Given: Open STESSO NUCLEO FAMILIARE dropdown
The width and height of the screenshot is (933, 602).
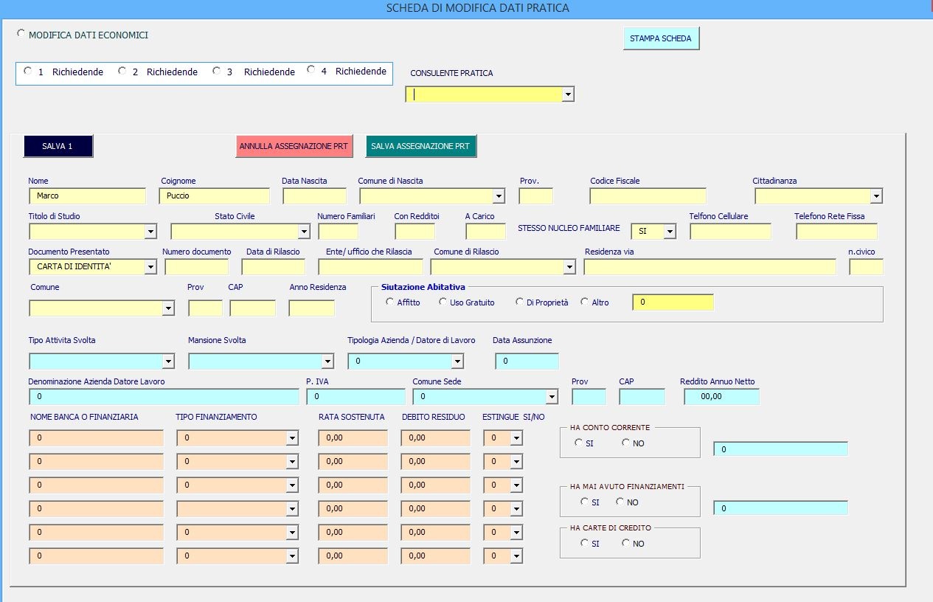Looking at the screenshot, I should tap(670, 232).
